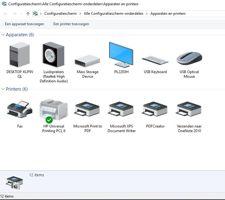Go to Alle Configuratiescherm-onderdelen breadcrumb
Viewport: 225px width, 200px height.
[x=113, y=14]
